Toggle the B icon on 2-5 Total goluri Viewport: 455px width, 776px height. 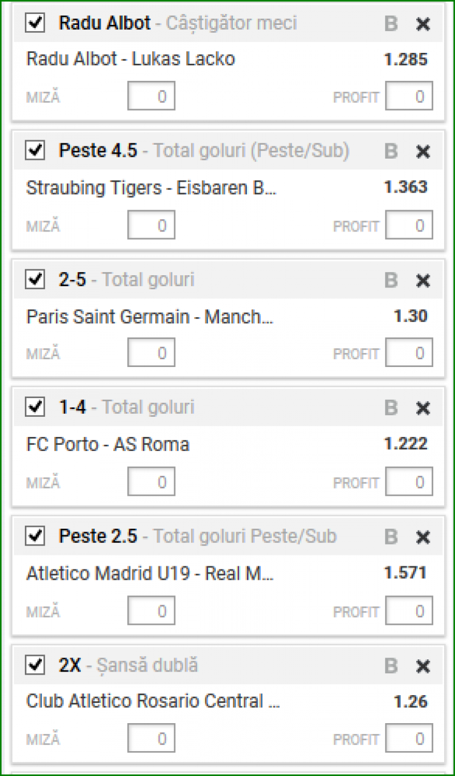point(391,280)
